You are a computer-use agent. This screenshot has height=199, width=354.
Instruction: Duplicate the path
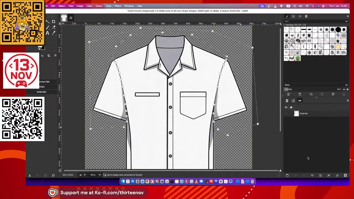pos(312,175)
